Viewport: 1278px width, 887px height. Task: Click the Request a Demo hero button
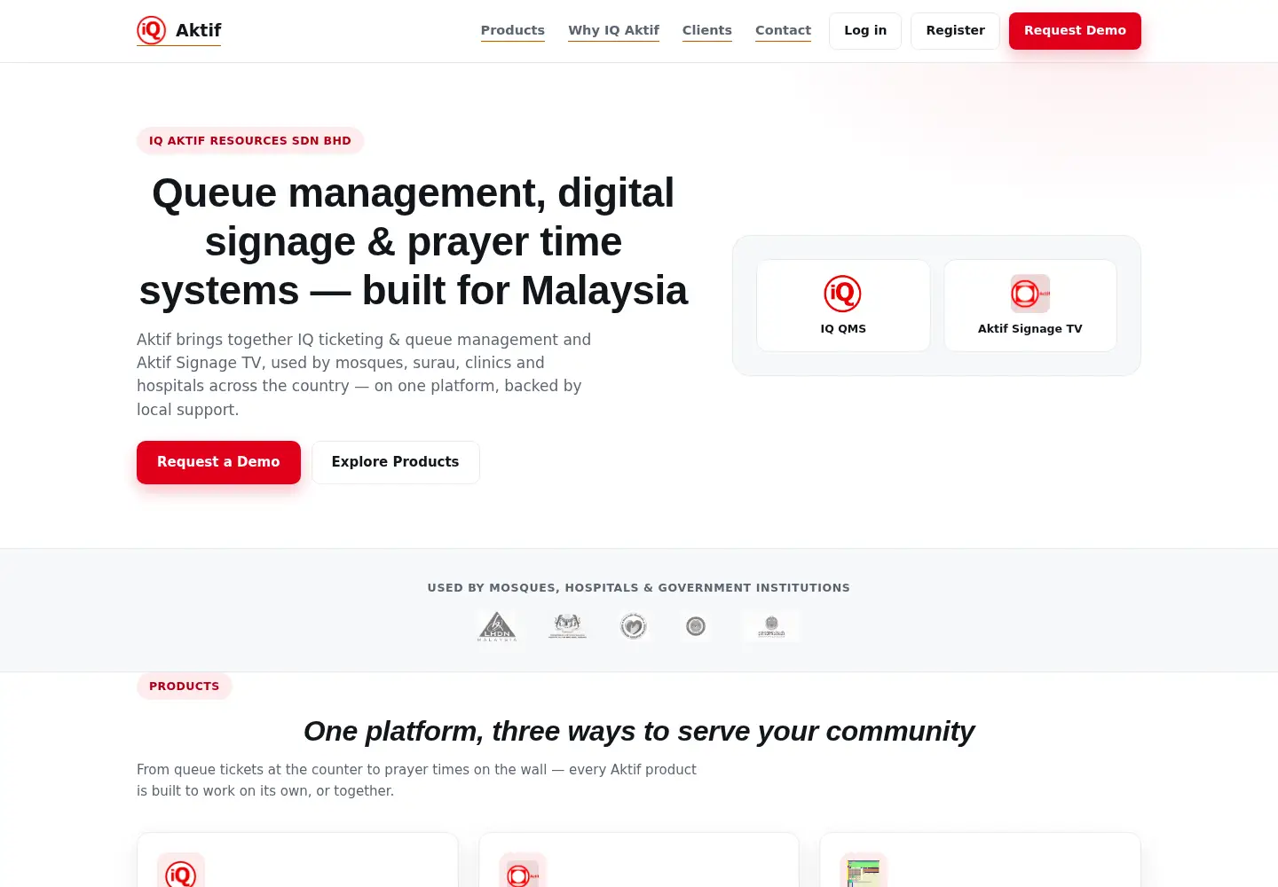tap(218, 462)
